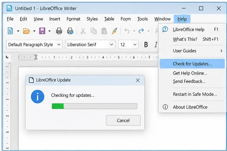The width and height of the screenshot is (227, 151).
Task: Click the update check progress bar
Action: click(x=95, y=106)
